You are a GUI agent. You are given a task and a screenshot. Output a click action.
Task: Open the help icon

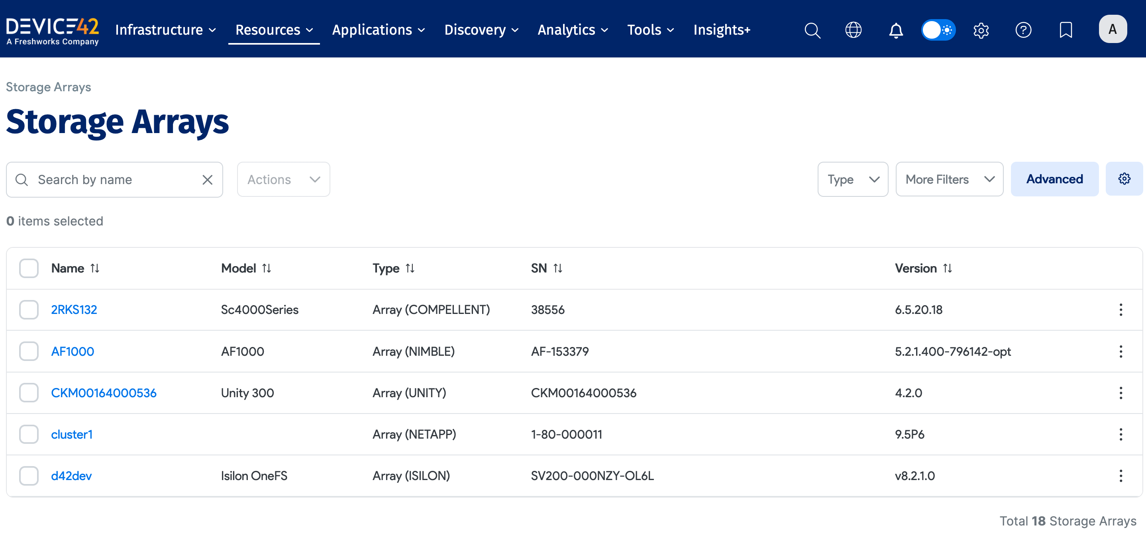point(1024,30)
